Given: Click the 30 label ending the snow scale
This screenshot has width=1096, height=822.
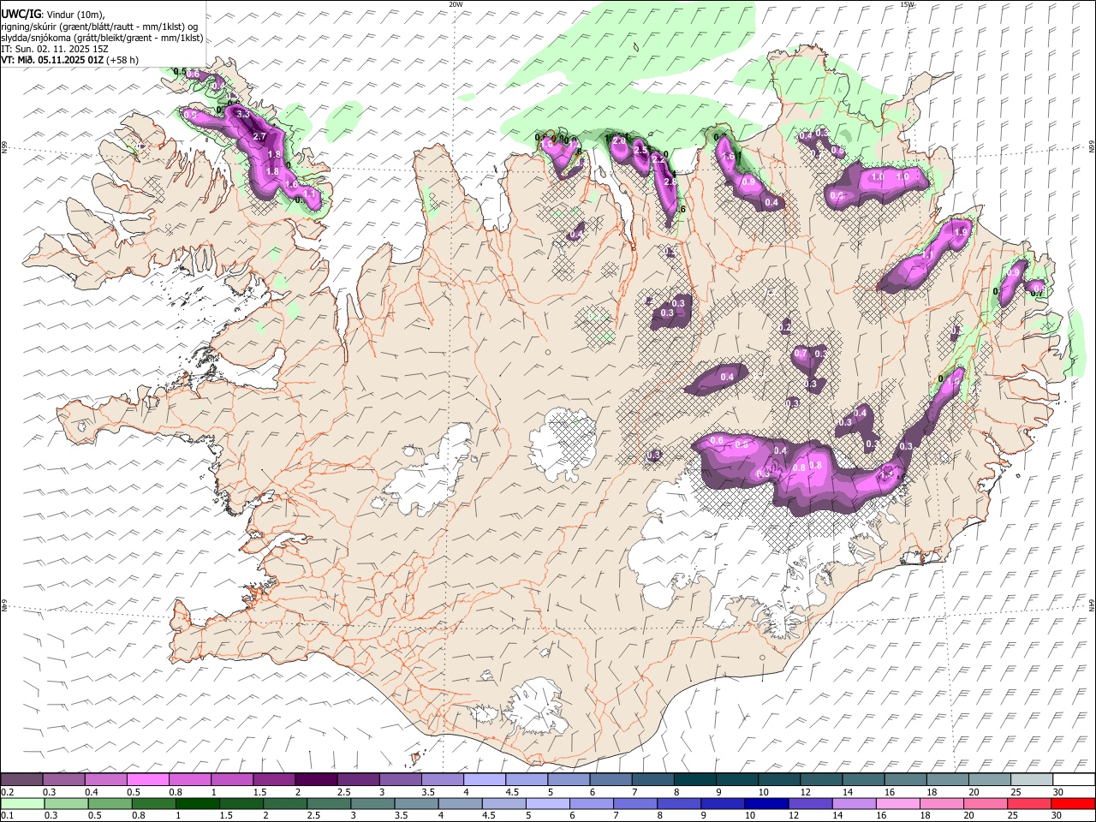Looking at the screenshot, I should pos(1059,792).
